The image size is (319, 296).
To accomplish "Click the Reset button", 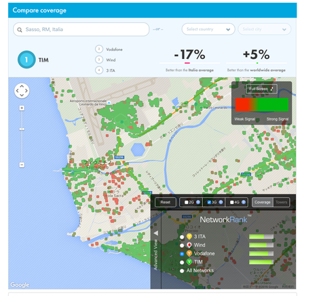I will pyautogui.click(x=166, y=203).
